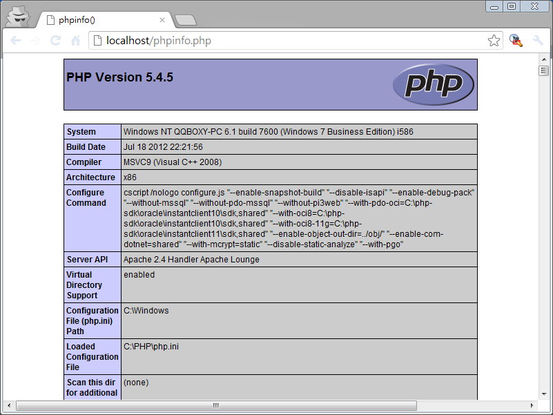The height and width of the screenshot is (415, 553).
Task: Open a new tab
Action: pyautogui.click(x=186, y=20)
